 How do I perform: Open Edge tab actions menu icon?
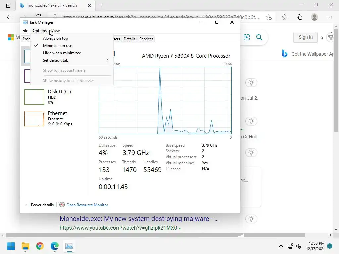8,5
